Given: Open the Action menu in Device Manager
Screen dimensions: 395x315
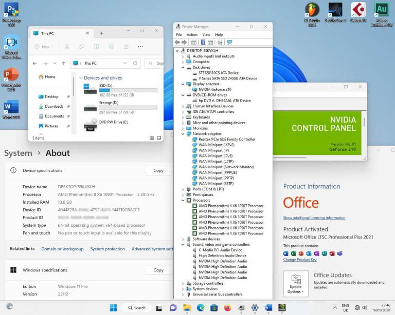Looking at the screenshot, I should pyautogui.click(x=192, y=34).
